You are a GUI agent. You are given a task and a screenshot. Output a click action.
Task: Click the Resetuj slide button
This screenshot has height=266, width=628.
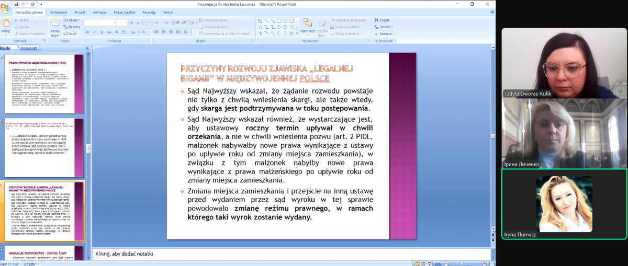pos(72,27)
